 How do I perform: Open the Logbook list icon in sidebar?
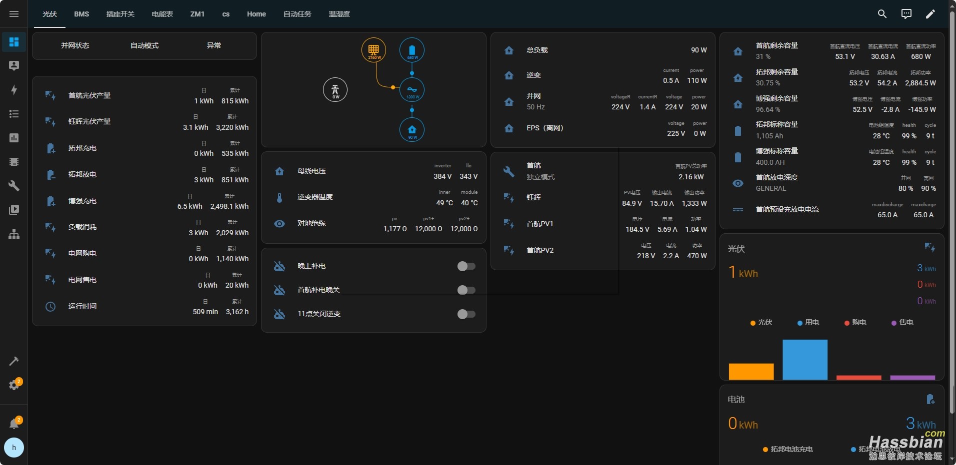pos(14,114)
